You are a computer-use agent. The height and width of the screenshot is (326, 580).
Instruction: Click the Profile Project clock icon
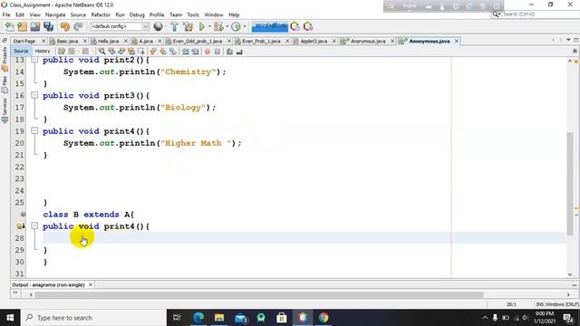click(x=236, y=26)
